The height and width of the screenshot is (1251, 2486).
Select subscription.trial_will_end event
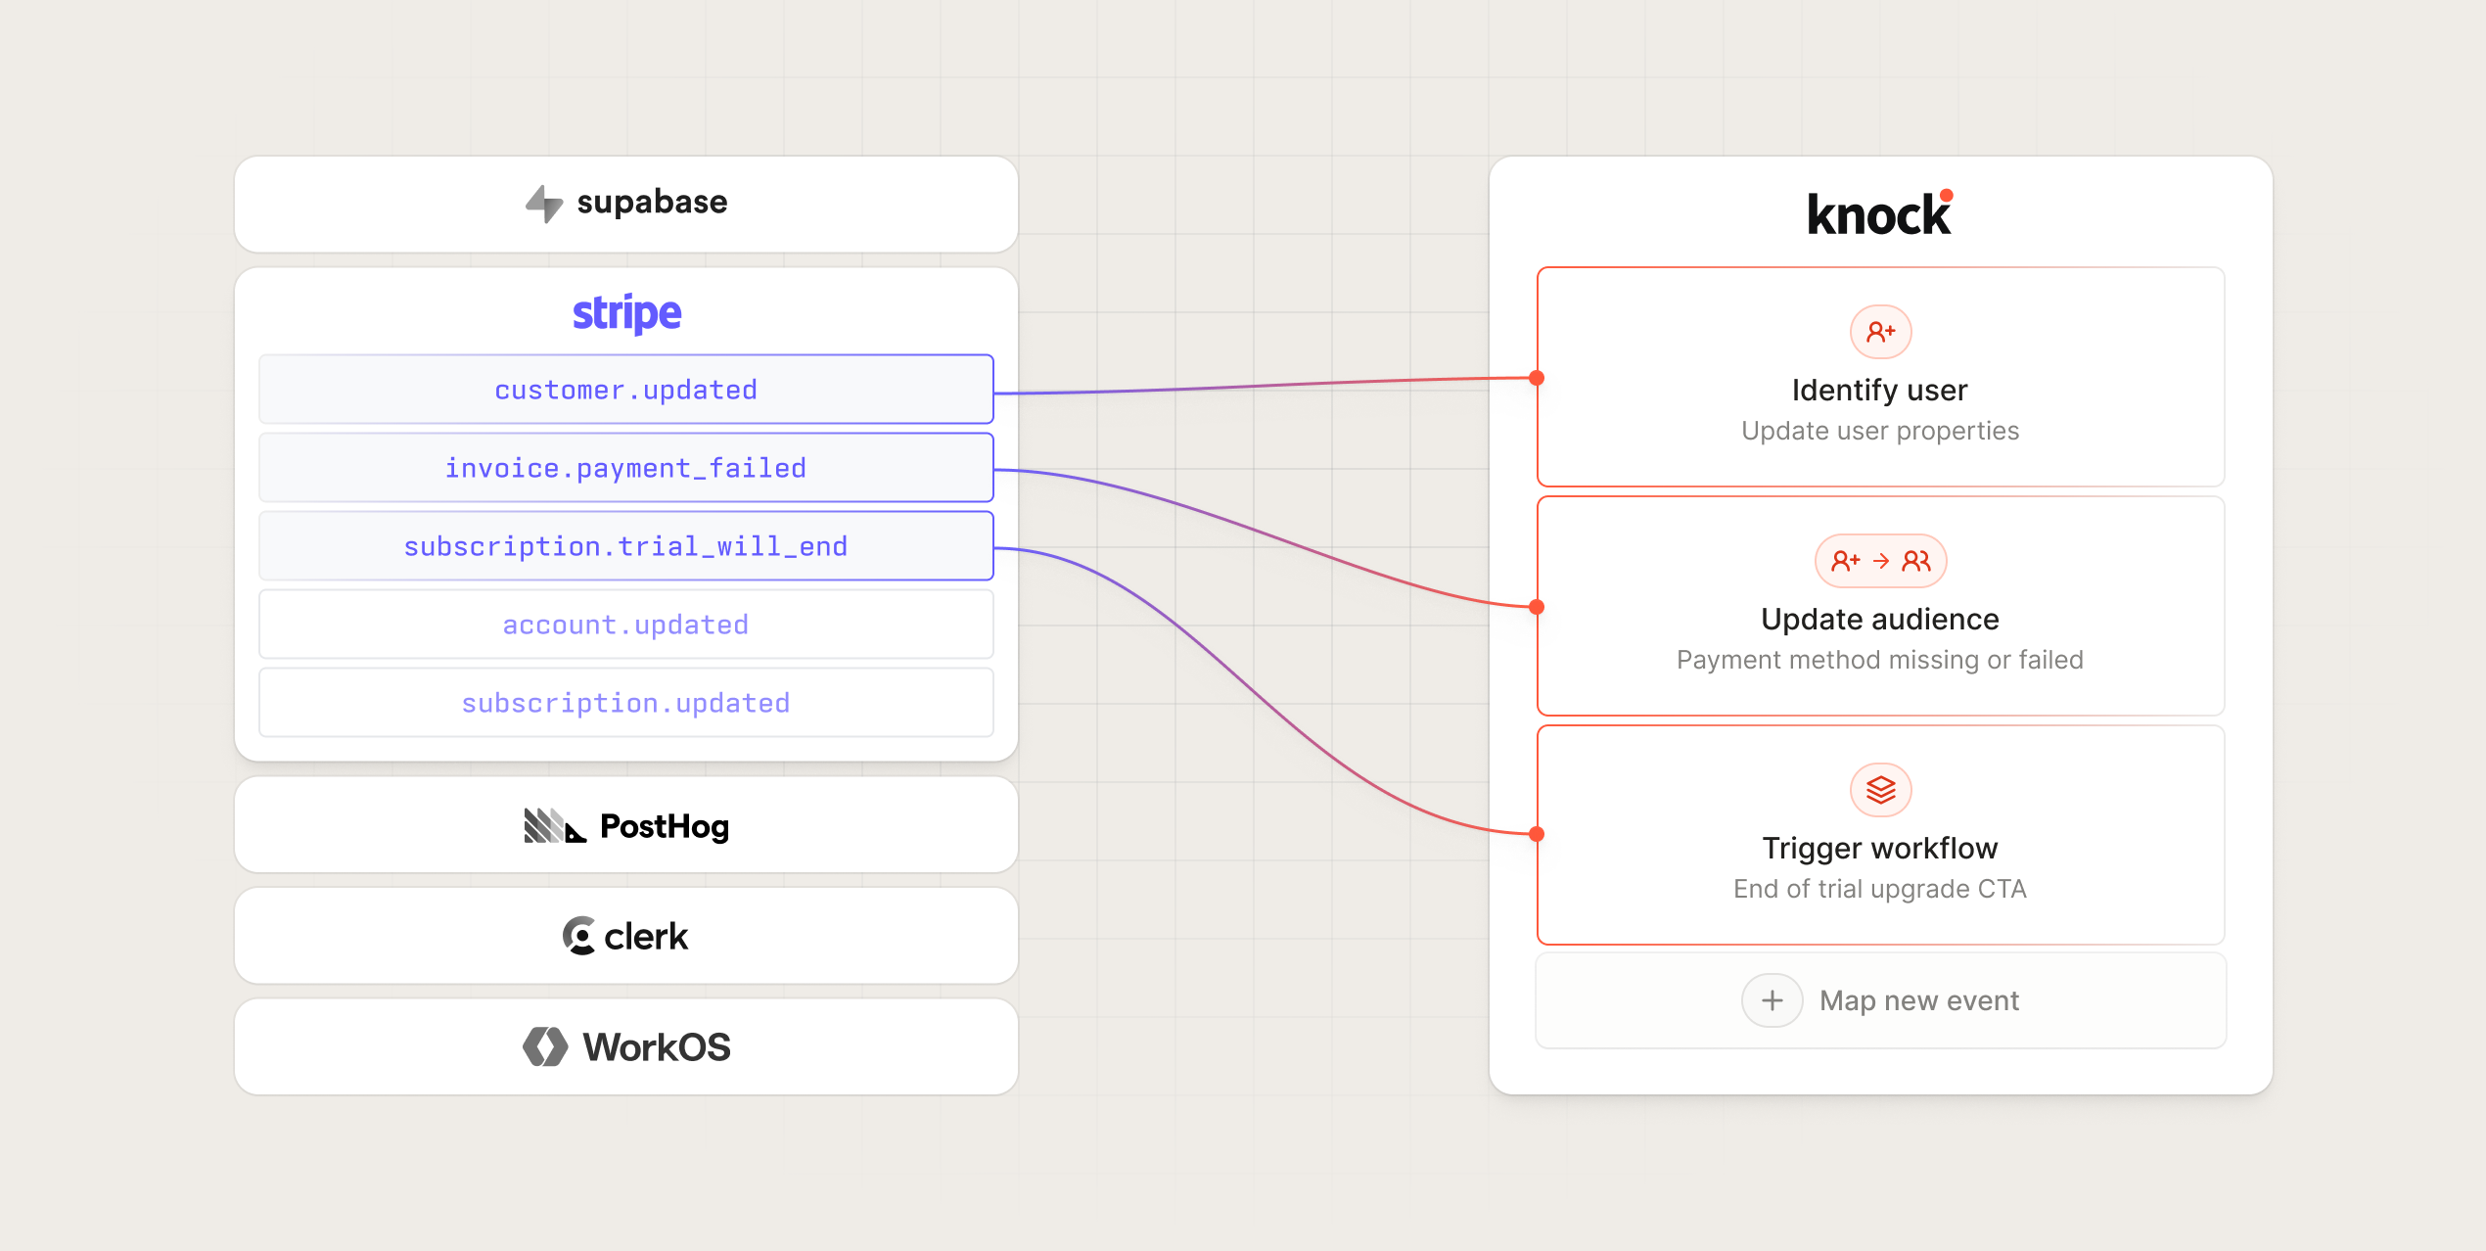[626, 546]
